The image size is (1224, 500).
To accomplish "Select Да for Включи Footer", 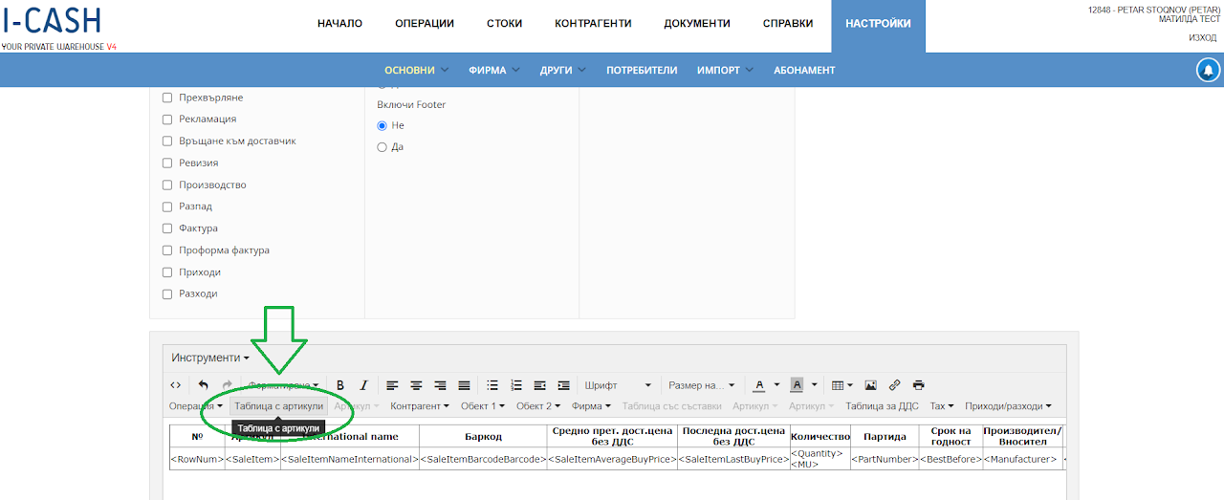I will pyautogui.click(x=382, y=147).
